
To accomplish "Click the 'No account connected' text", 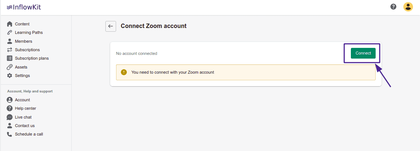I will (136, 53).
